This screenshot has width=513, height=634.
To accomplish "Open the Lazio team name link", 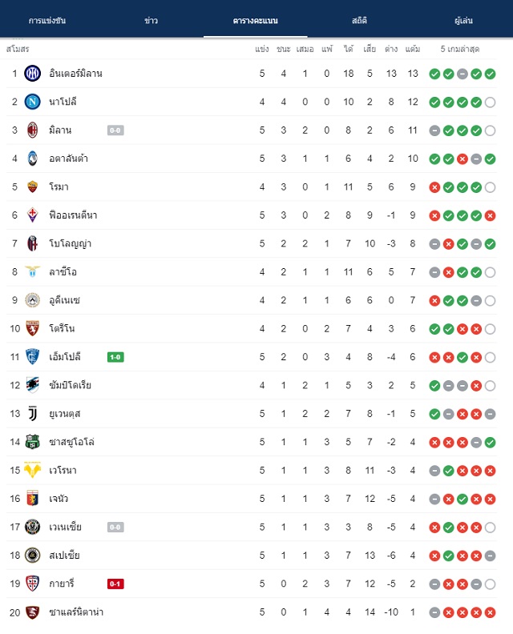I will (x=63, y=271).
